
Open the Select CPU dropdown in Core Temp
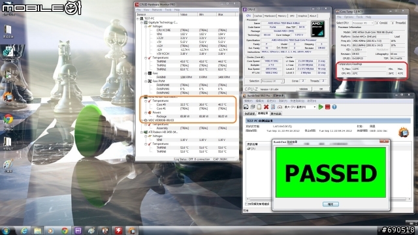point(363,23)
